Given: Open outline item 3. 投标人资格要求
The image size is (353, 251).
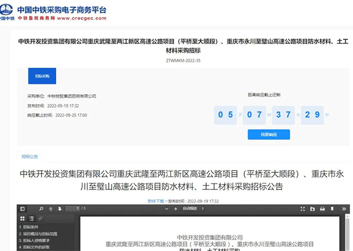Looking at the screenshot, I should click(34, 241).
